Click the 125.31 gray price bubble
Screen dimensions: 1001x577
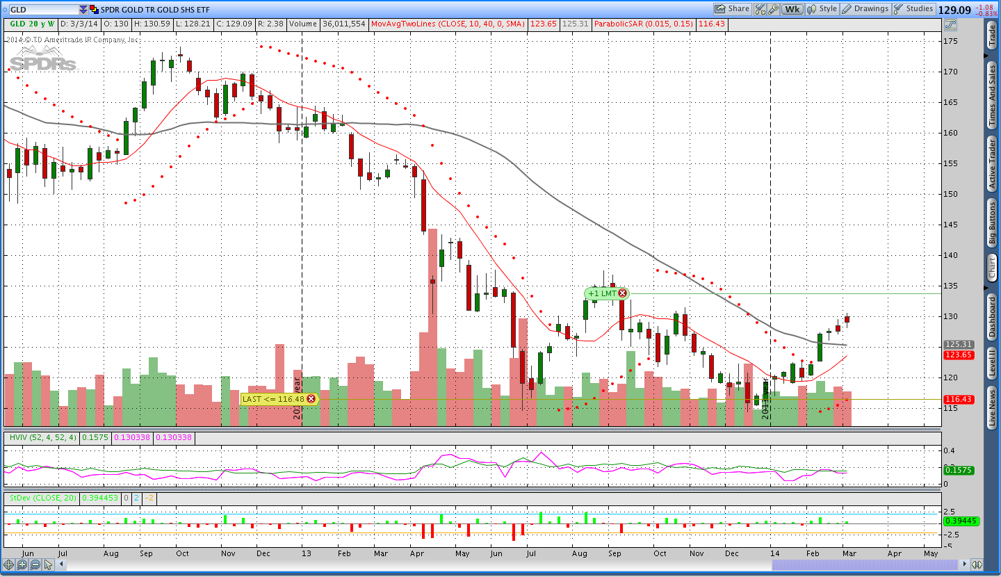point(959,344)
